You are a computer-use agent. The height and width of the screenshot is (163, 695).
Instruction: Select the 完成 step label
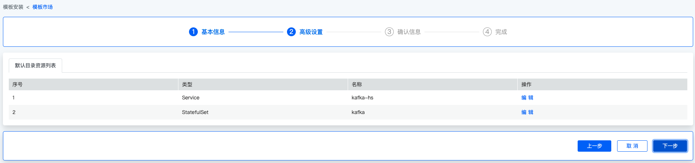pyautogui.click(x=501, y=32)
